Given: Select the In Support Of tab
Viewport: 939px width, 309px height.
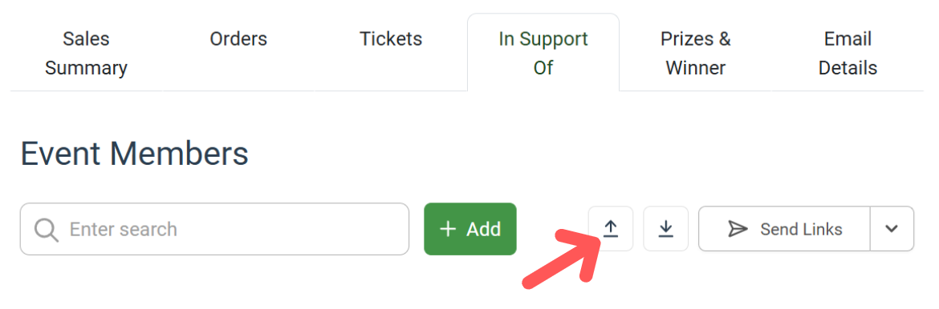Looking at the screenshot, I should pos(543,53).
